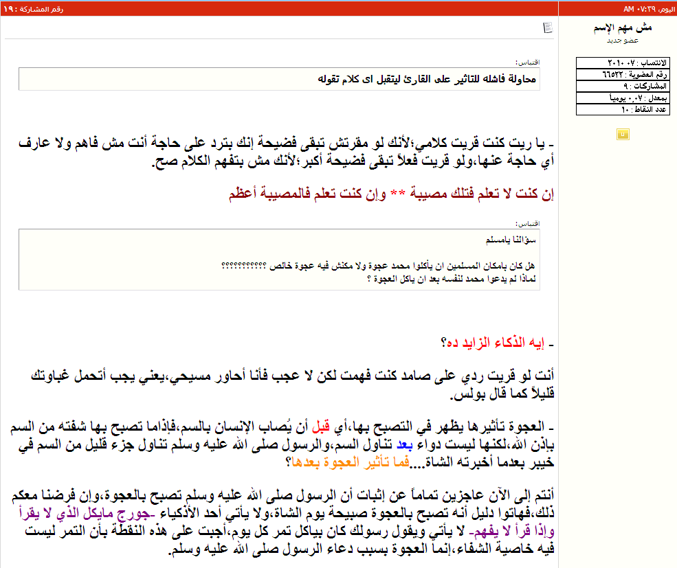This screenshot has height=568, width=677.
Task: Click the red word قبل in paragraph
Action: pos(320,425)
